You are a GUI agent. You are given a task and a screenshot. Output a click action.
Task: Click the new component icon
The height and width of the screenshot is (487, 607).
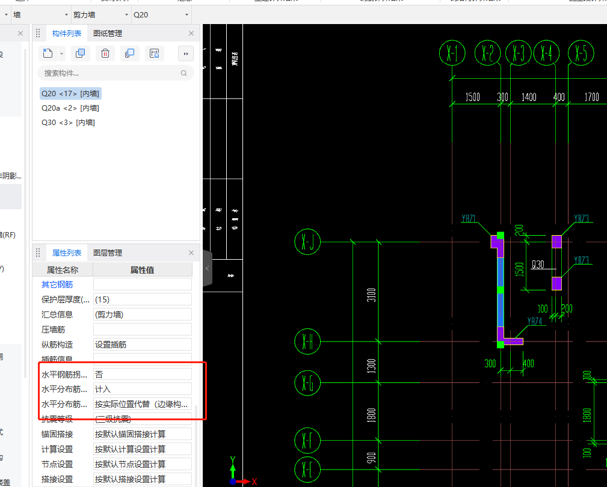[48, 54]
